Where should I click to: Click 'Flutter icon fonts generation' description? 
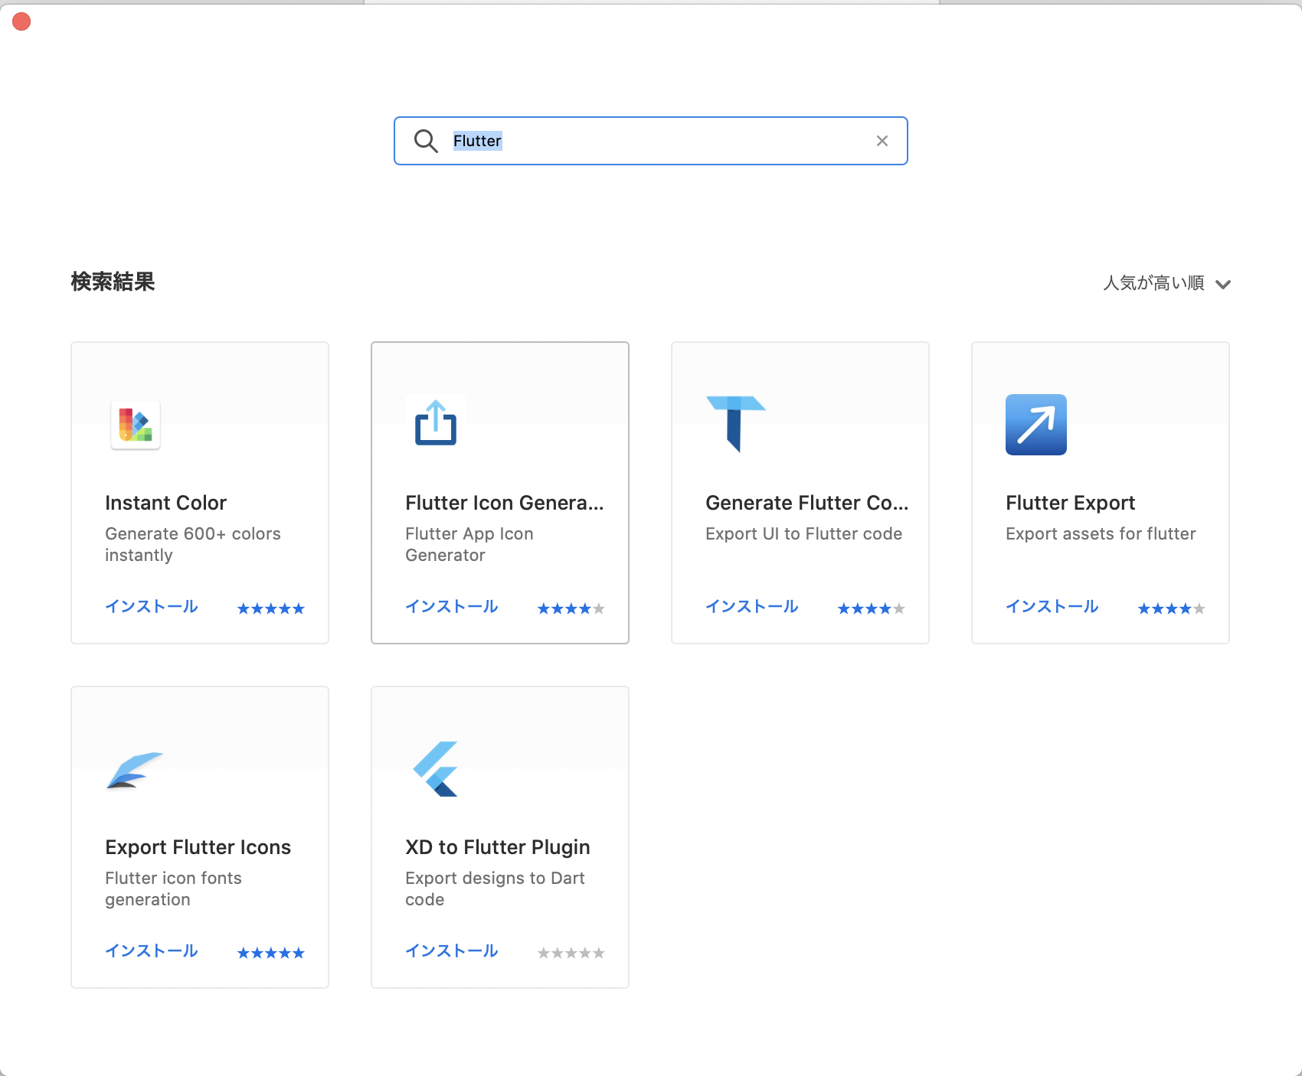[x=174, y=889]
